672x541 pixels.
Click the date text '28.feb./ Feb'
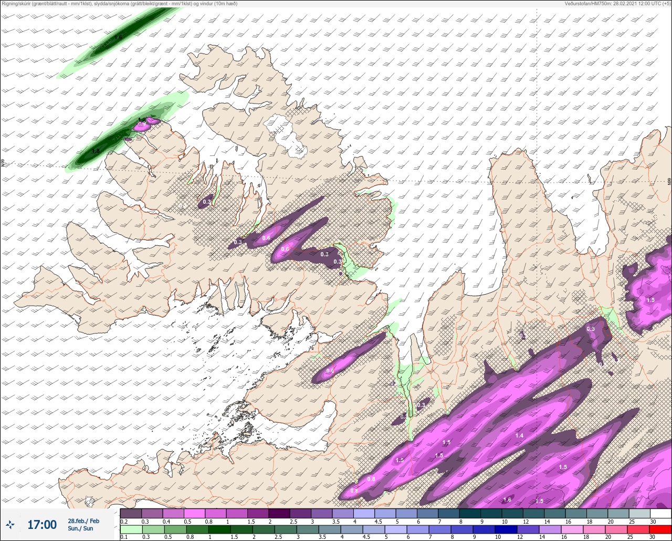click(x=83, y=521)
